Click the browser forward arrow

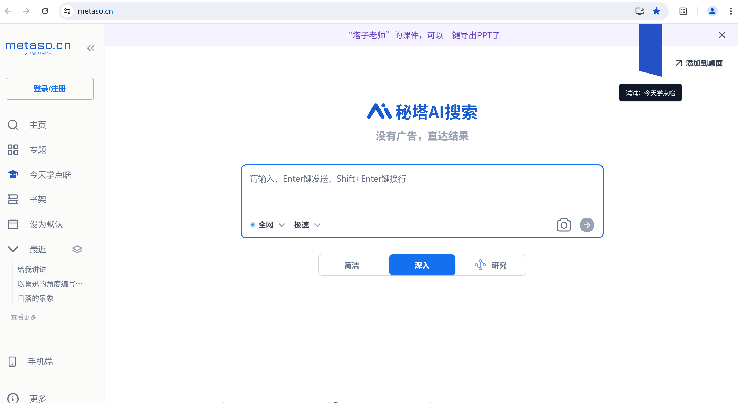[26, 11]
